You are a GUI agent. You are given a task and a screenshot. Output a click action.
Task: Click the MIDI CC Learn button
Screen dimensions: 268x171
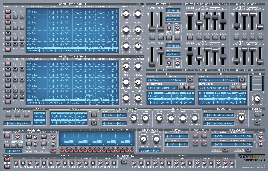pyautogui.click(x=257, y=115)
